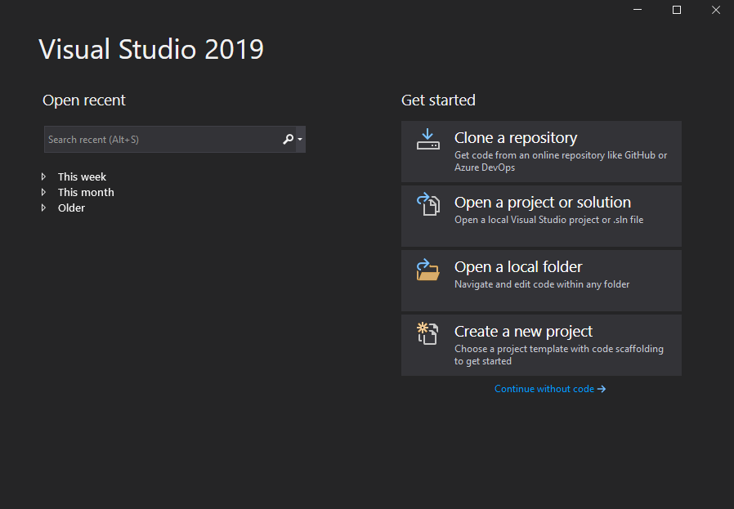Open the search options dropdown arrow
The width and height of the screenshot is (734, 509).
coord(300,139)
